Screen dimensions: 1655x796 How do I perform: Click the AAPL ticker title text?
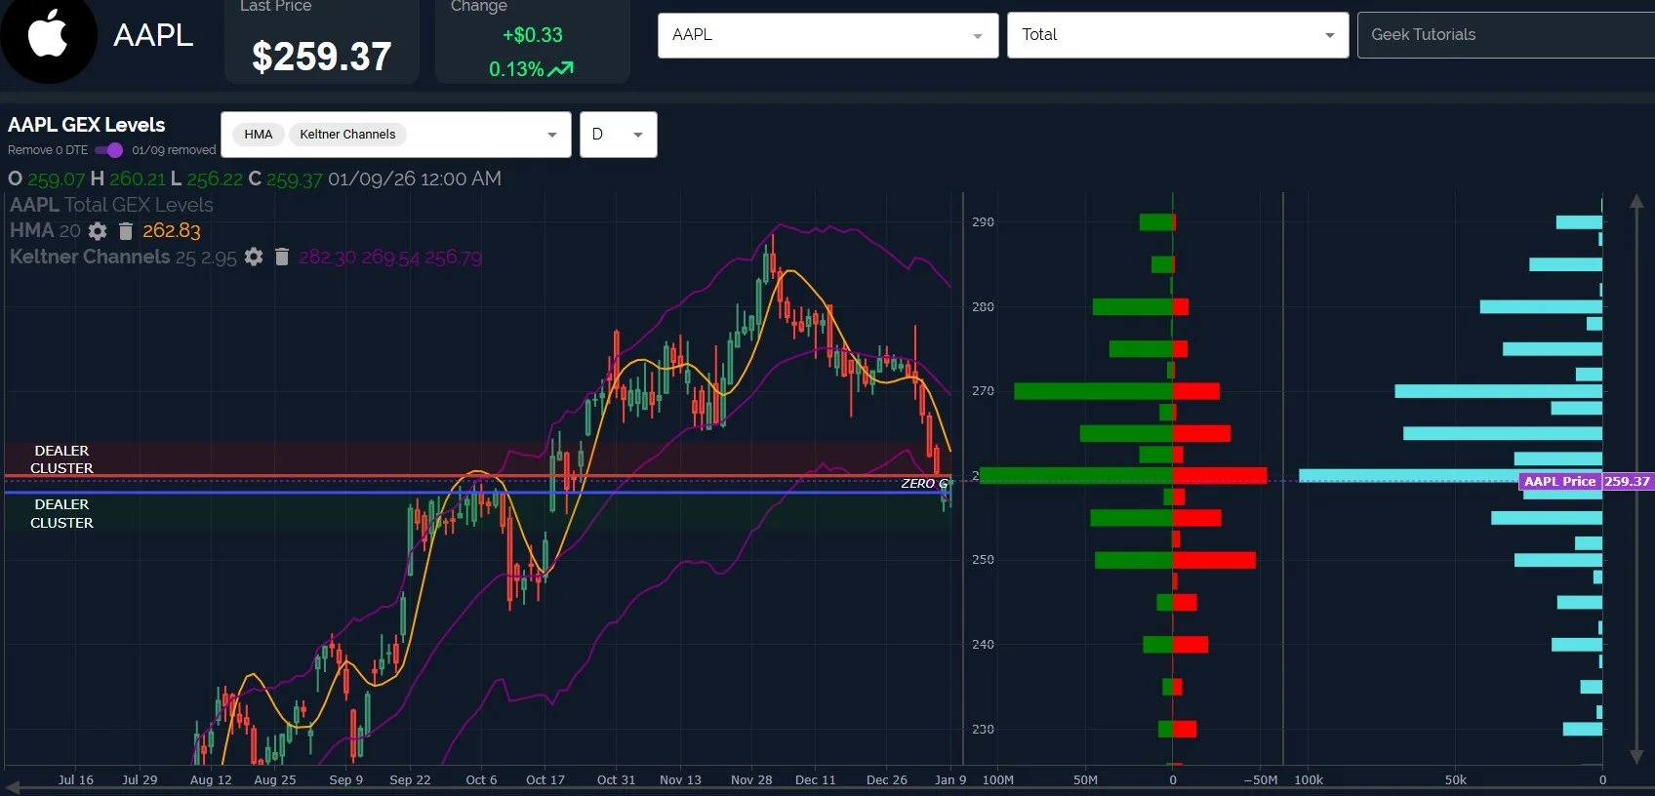point(153,35)
